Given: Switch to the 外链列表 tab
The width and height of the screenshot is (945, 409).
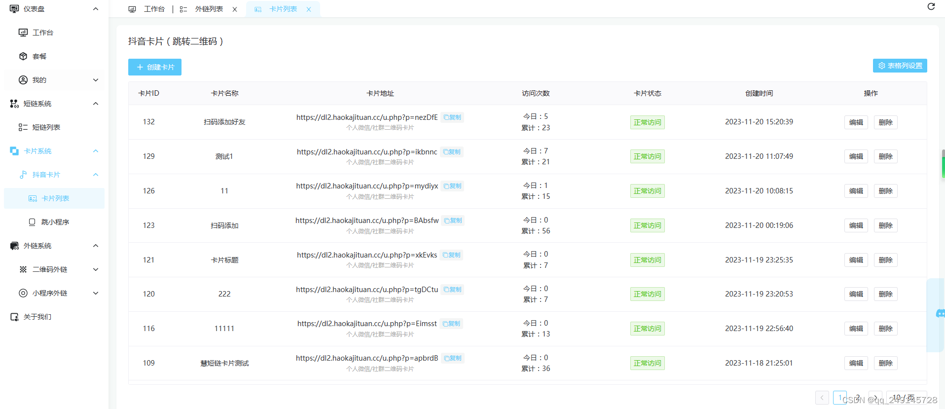Looking at the screenshot, I should tap(201, 9).
